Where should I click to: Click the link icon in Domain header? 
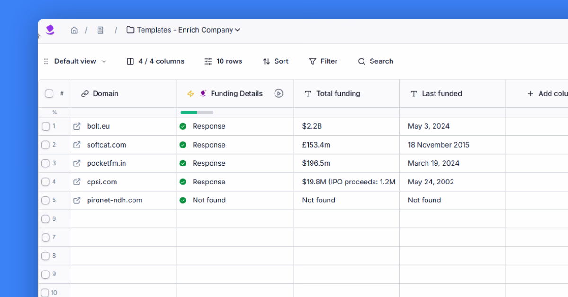coord(85,94)
